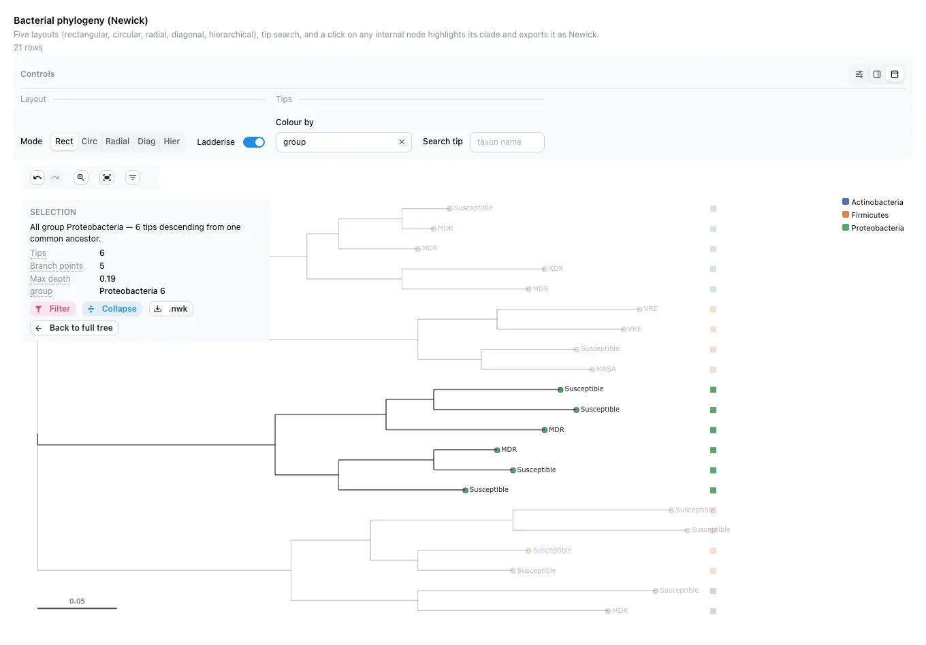Select the XDR tip in the tree
This screenshot has width=926, height=645.
point(545,269)
